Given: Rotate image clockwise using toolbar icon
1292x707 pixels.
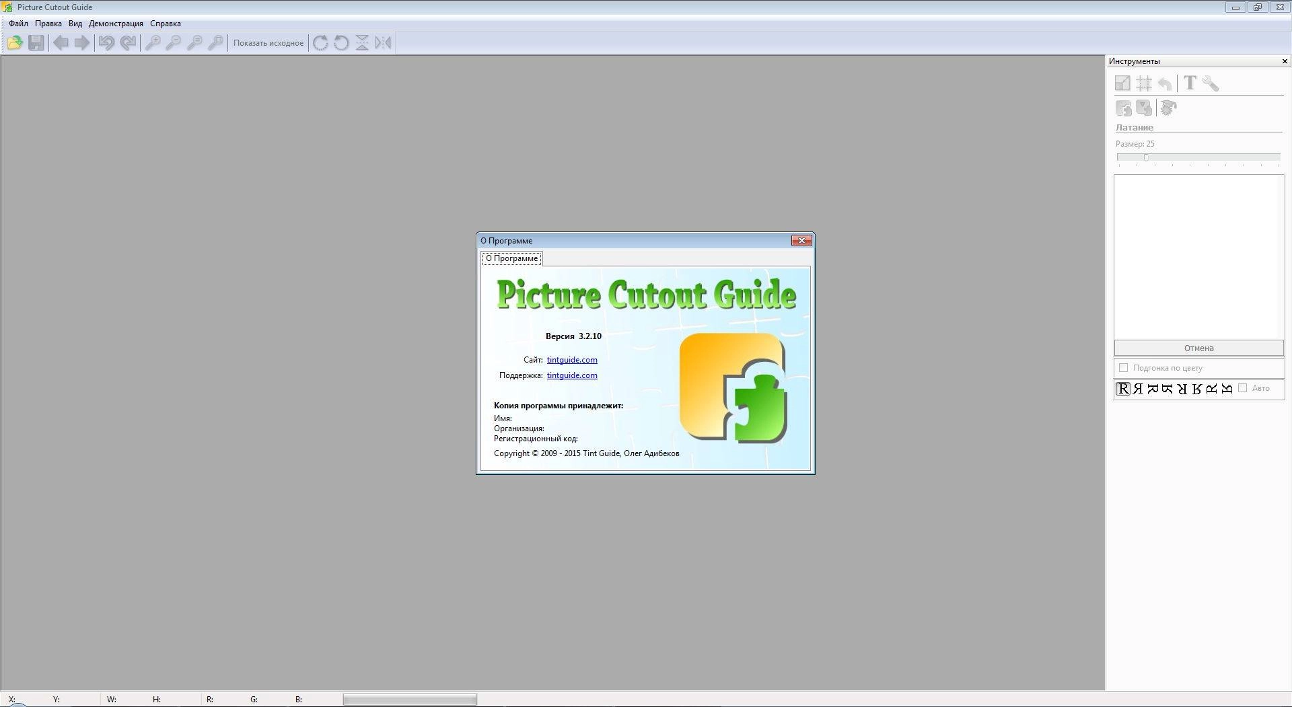Looking at the screenshot, I should 320,43.
